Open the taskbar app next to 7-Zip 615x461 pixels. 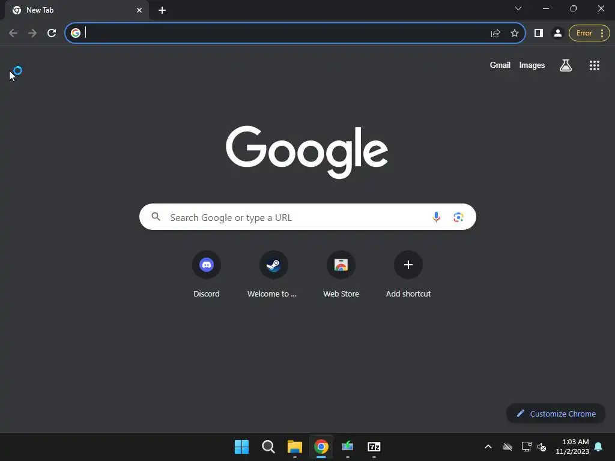[348, 447]
